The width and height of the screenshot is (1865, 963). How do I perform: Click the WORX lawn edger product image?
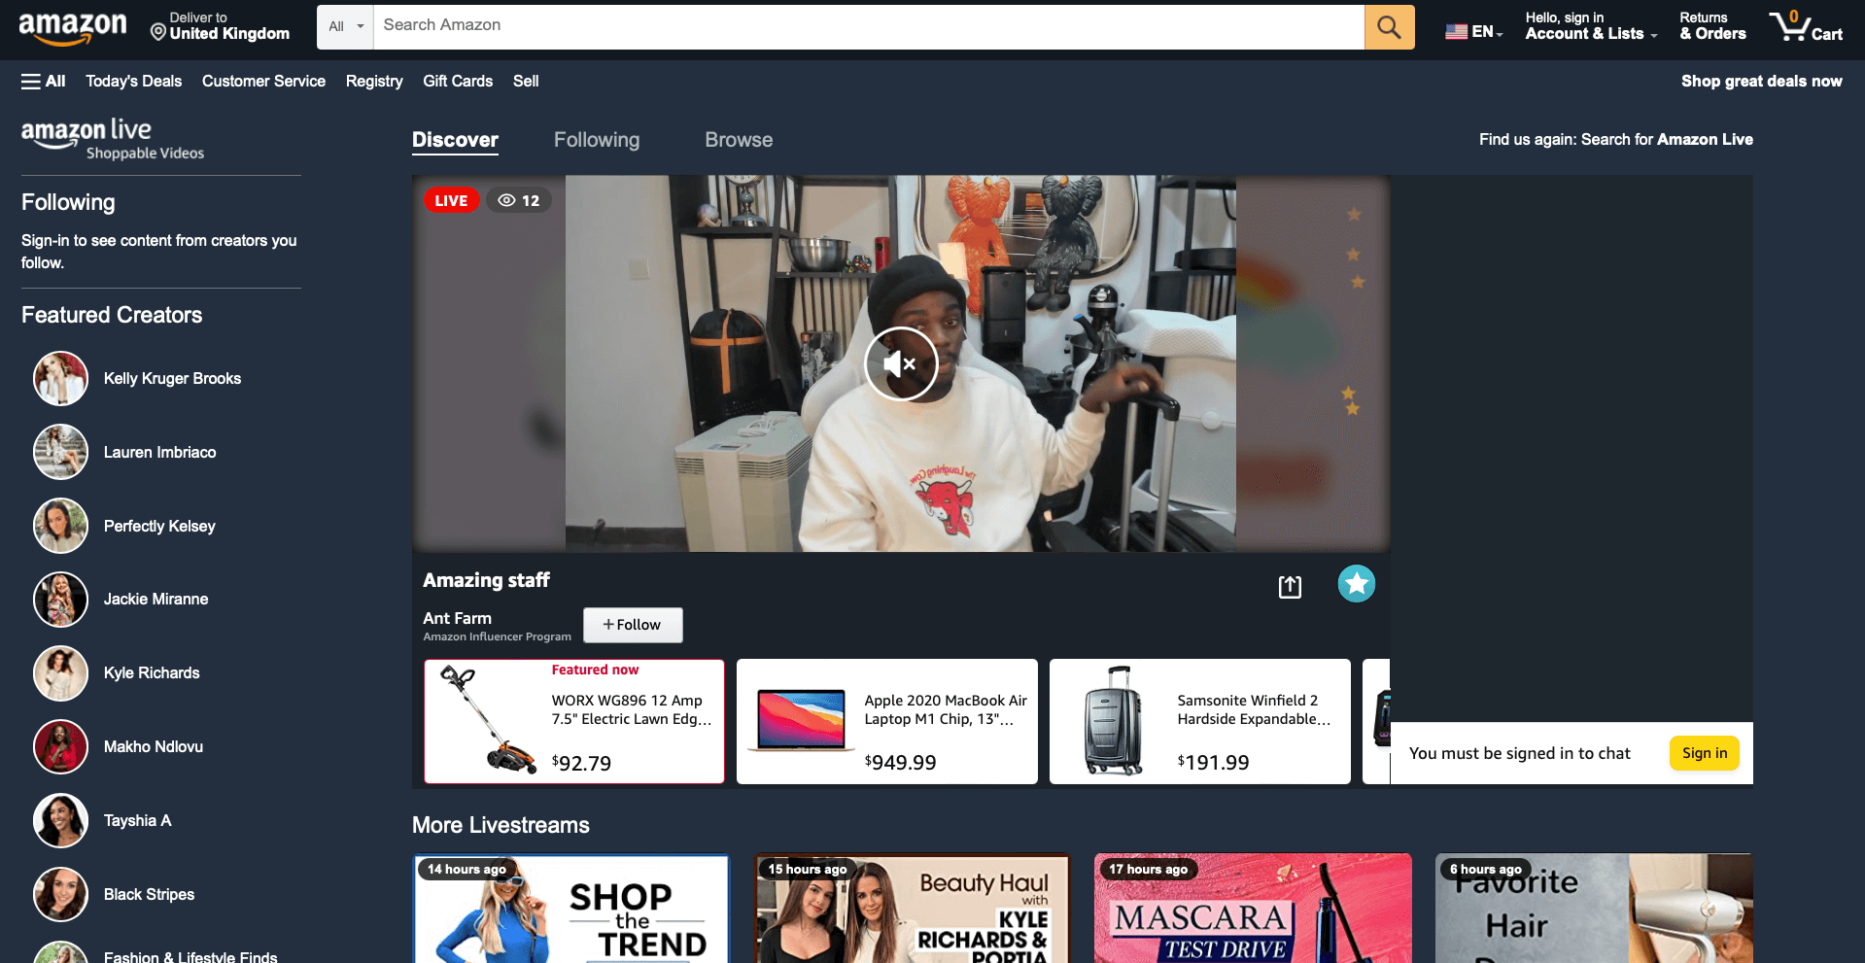(x=488, y=720)
